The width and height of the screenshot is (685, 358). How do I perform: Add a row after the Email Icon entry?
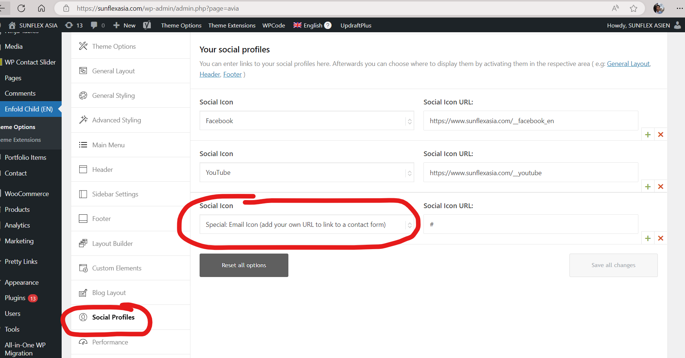tap(648, 238)
